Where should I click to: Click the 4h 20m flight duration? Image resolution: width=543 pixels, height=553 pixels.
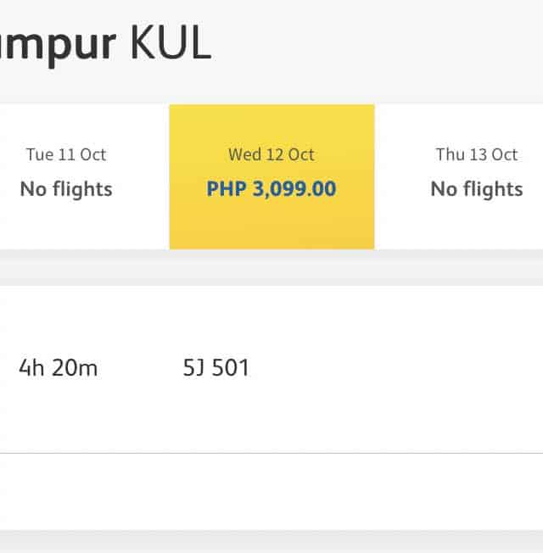[x=58, y=368]
